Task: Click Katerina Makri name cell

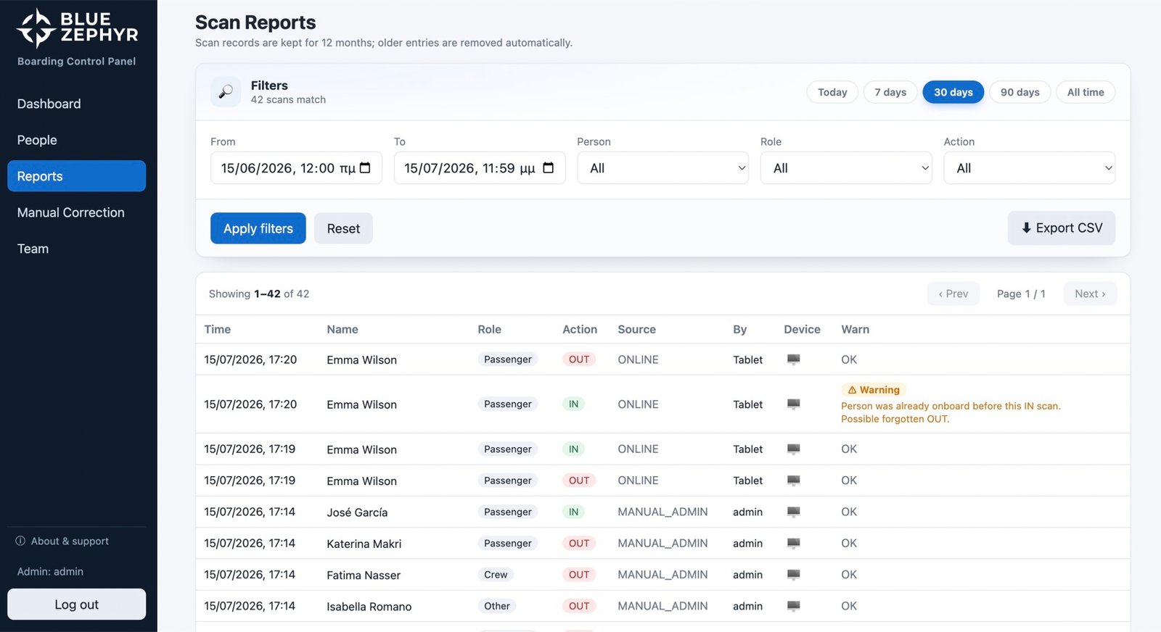Action: [364, 544]
